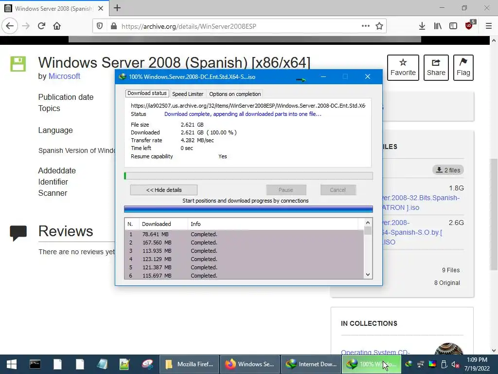Open color display tray icon
This screenshot has width=498, height=374.
[x=432, y=364]
